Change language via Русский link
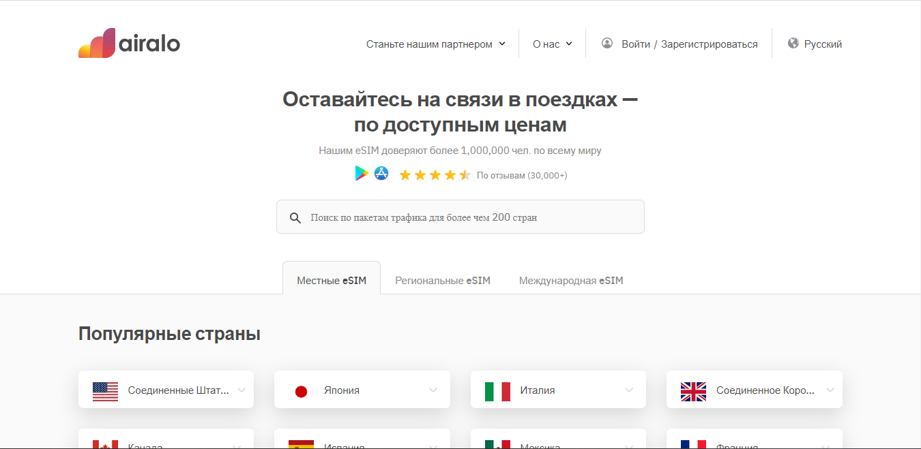The height and width of the screenshot is (449, 921). pos(823,44)
